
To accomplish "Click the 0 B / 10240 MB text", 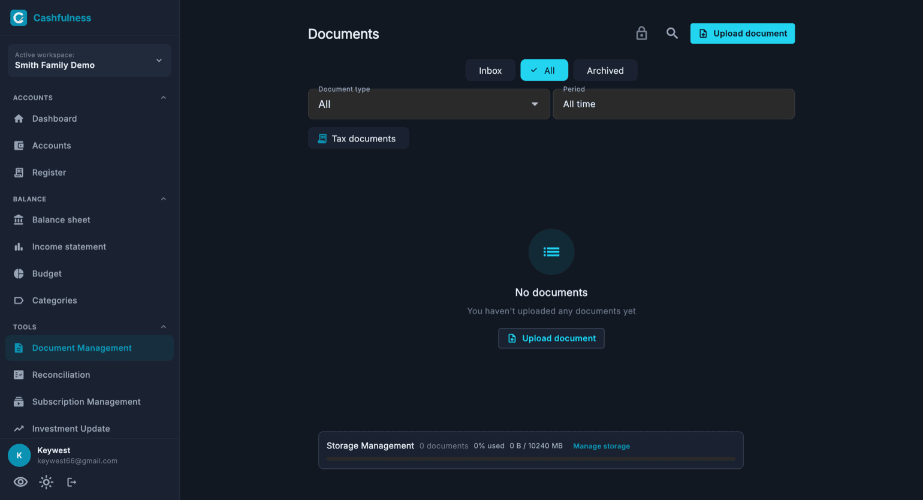I will [536, 446].
